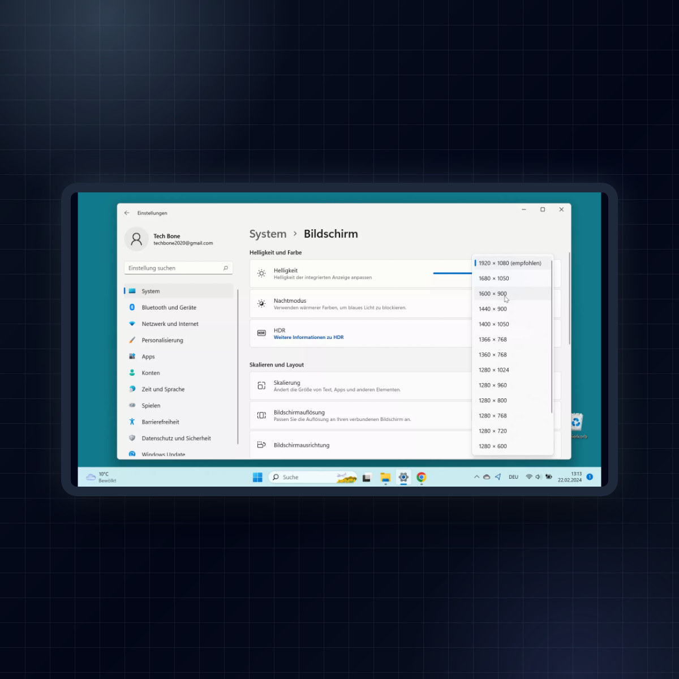The height and width of the screenshot is (679, 679).
Task: Open the Windows Start menu
Action: 257,477
